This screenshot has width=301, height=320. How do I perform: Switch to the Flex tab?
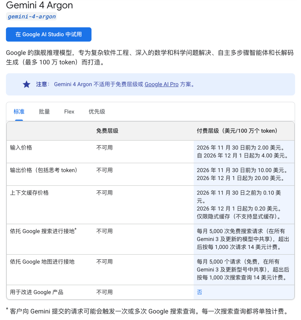click(x=69, y=111)
